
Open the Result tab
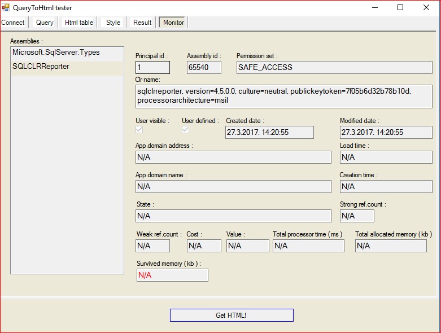[x=142, y=23]
